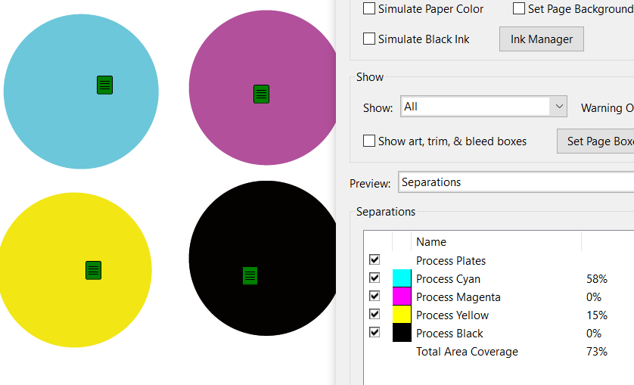Click the green note icon on magenta circle
Image resolution: width=634 pixels, height=385 pixels.
pyautogui.click(x=261, y=95)
